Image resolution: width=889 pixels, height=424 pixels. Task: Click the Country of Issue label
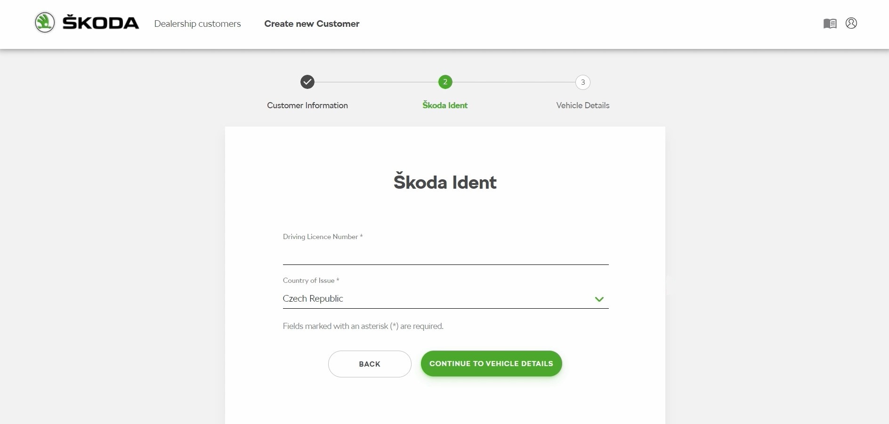[311, 280]
